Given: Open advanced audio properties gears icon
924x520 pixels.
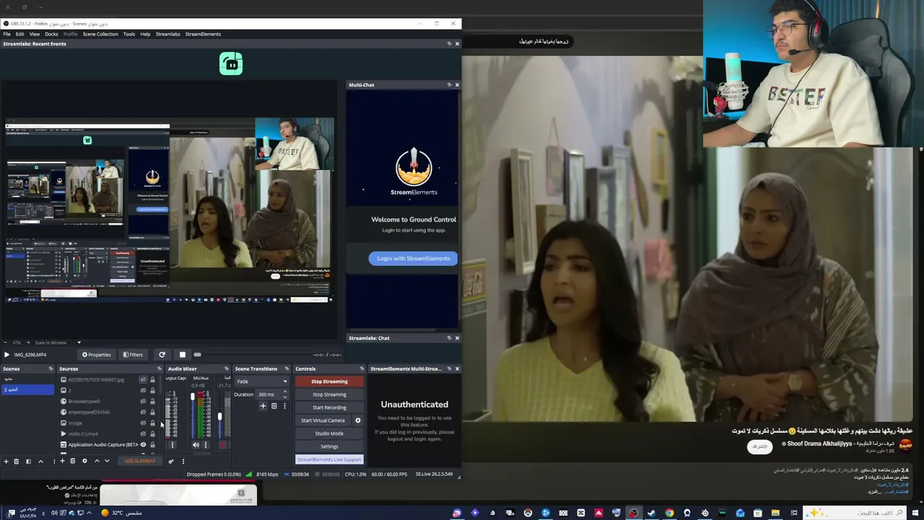Looking at the screenshot, I should [x=171, y=461].
